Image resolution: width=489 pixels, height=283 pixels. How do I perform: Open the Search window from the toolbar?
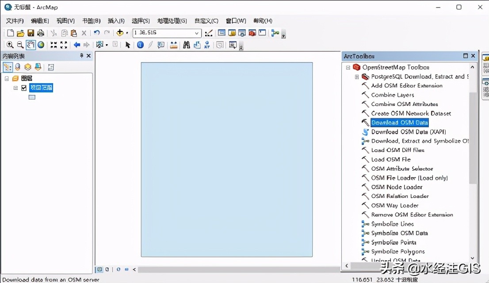tap(242, 33)
